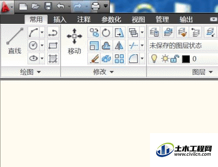Toggle layer 0 freeze sun icon
This screenshot has width=218, height=167.
click(x=165, y=59)
